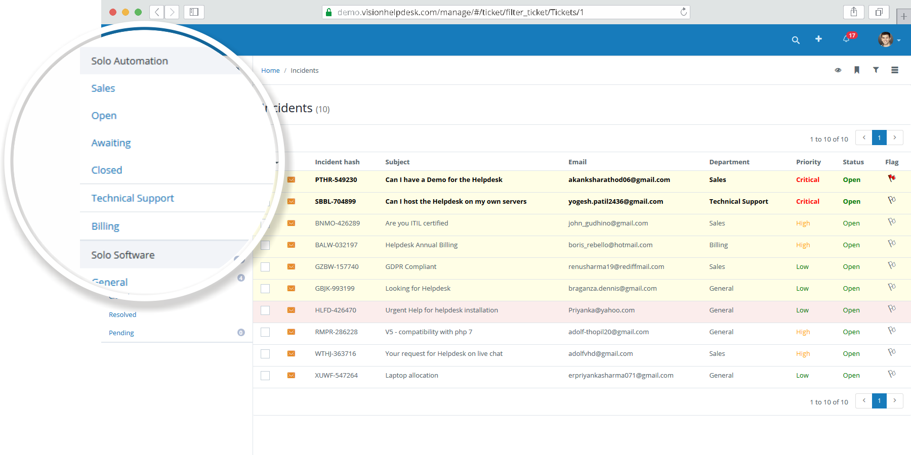Click the bookmark icon in the breadcrumb bar

pos(857,70)
